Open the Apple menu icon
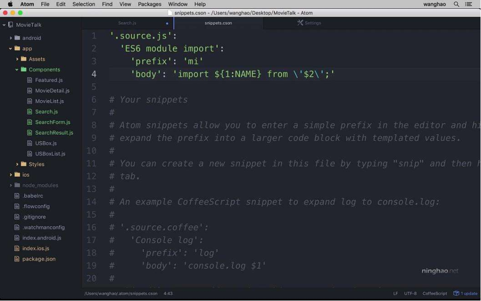 coord(10,4)
